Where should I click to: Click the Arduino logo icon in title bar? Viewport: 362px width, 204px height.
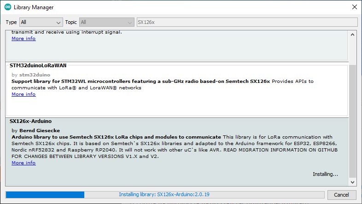coord(8,7)
